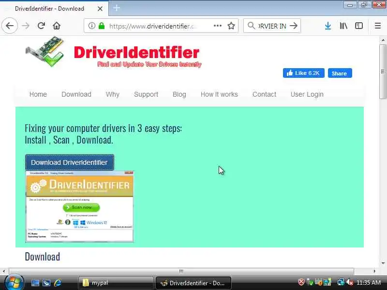This screenshot has height=290, width=387.
Task: Click the Download heading below the banner
Action: (42, 257)
